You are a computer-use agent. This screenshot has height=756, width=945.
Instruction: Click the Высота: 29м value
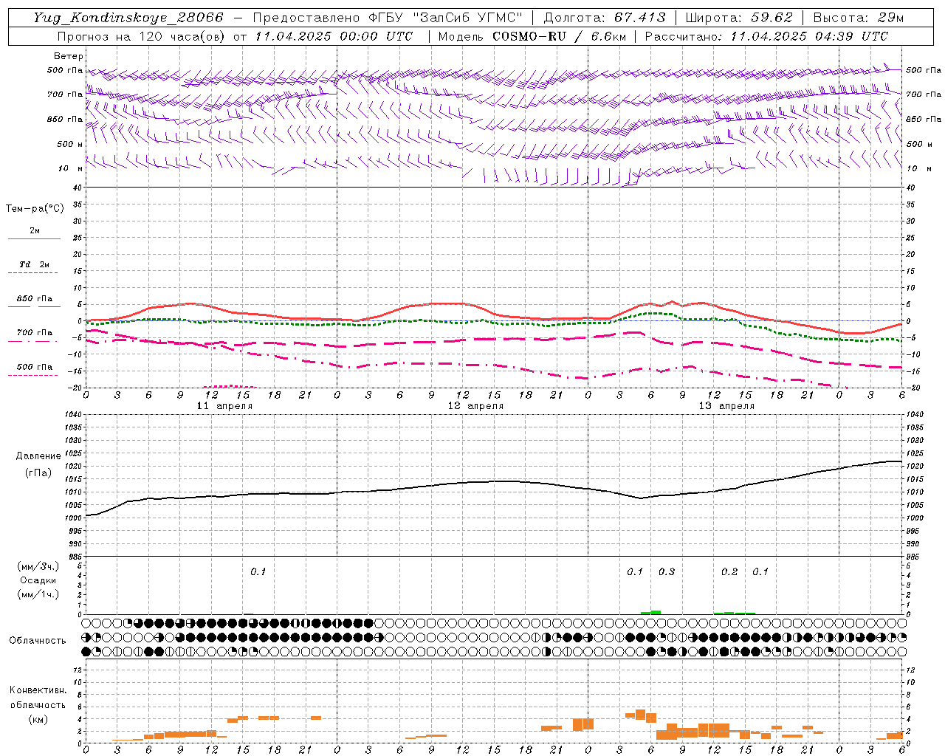(859, 18)
